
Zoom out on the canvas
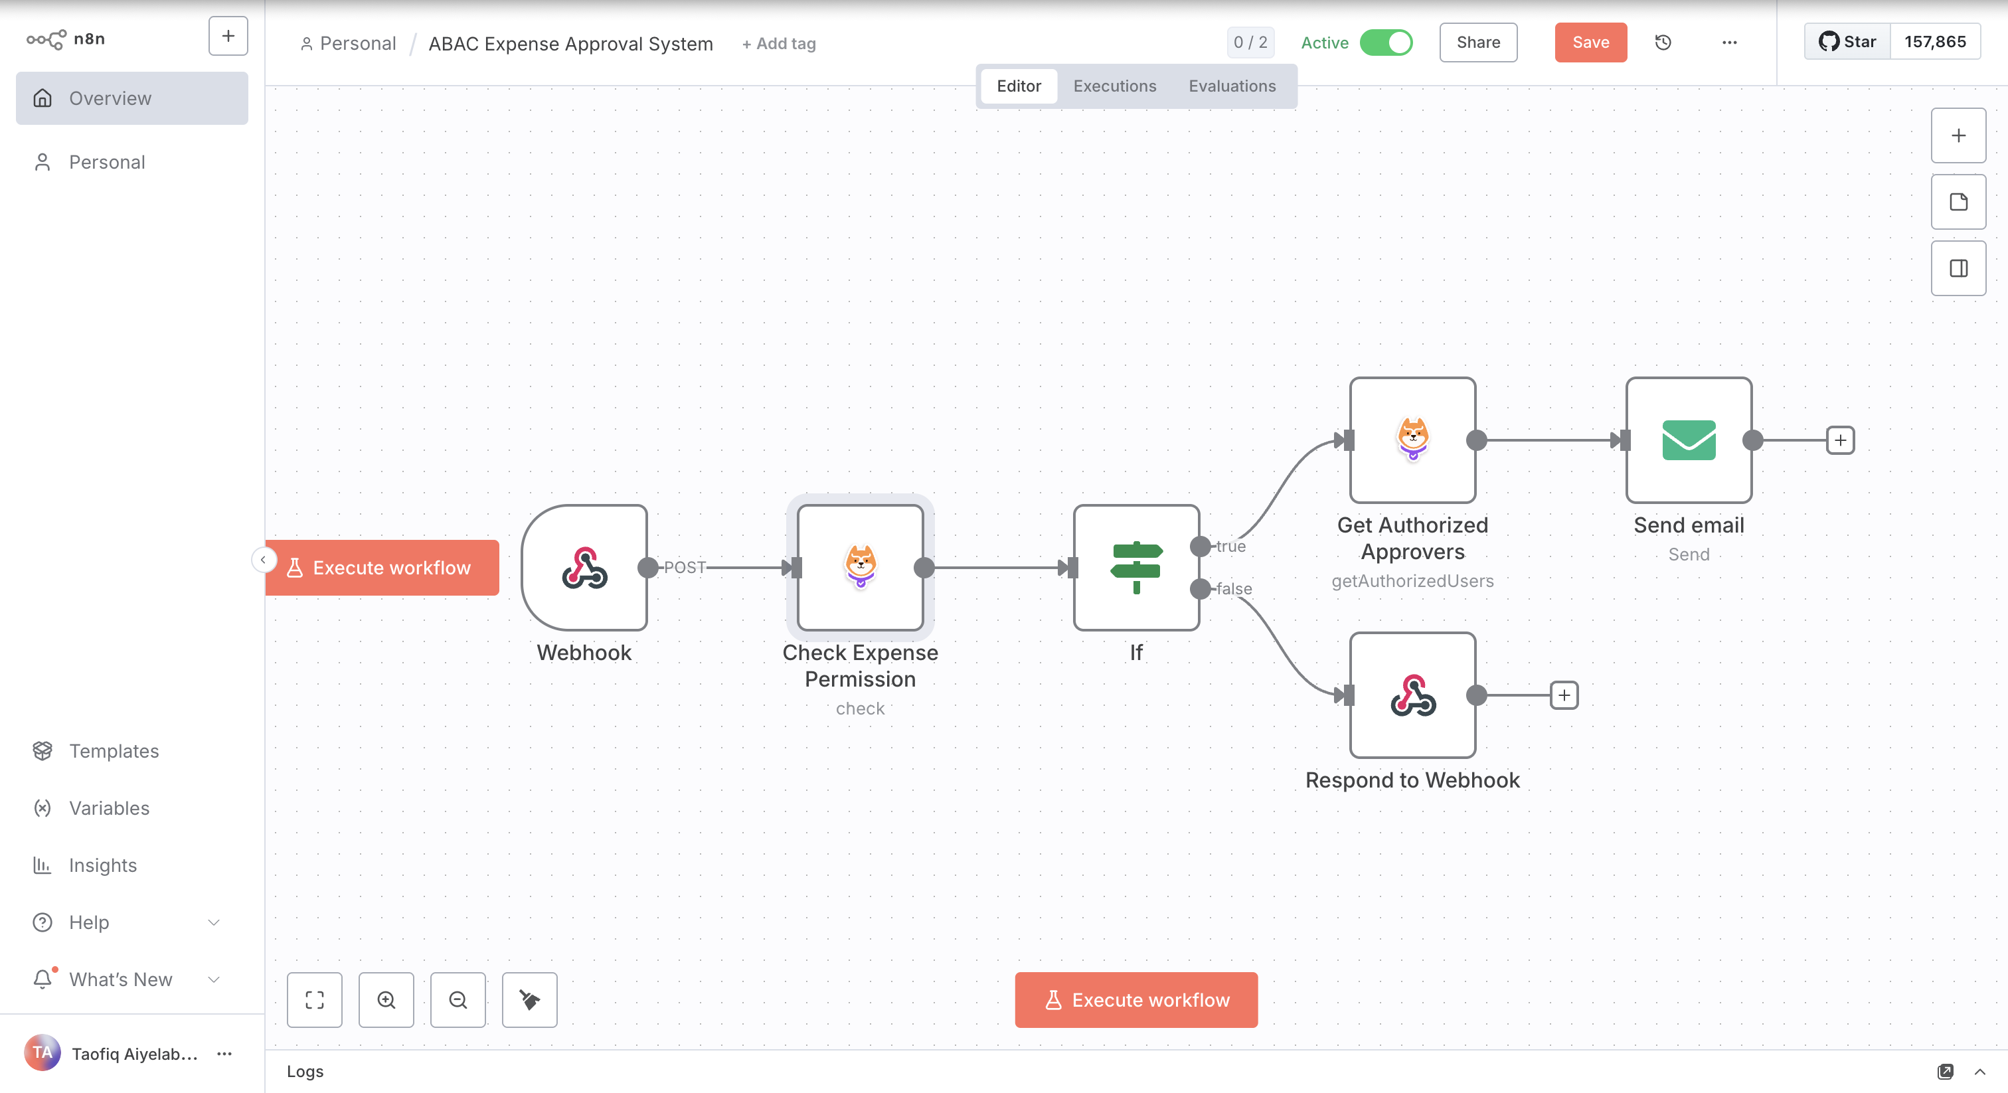pyautogui.click(x=458, y=999)
